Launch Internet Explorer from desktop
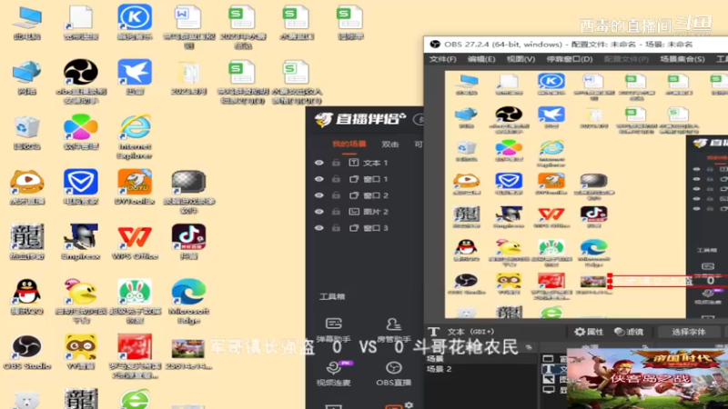Viewport: 728px width, 409px height. pos(135,136)
